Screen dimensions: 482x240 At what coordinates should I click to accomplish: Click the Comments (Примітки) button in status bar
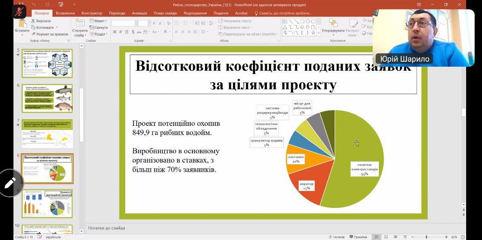tap(357, 237)
